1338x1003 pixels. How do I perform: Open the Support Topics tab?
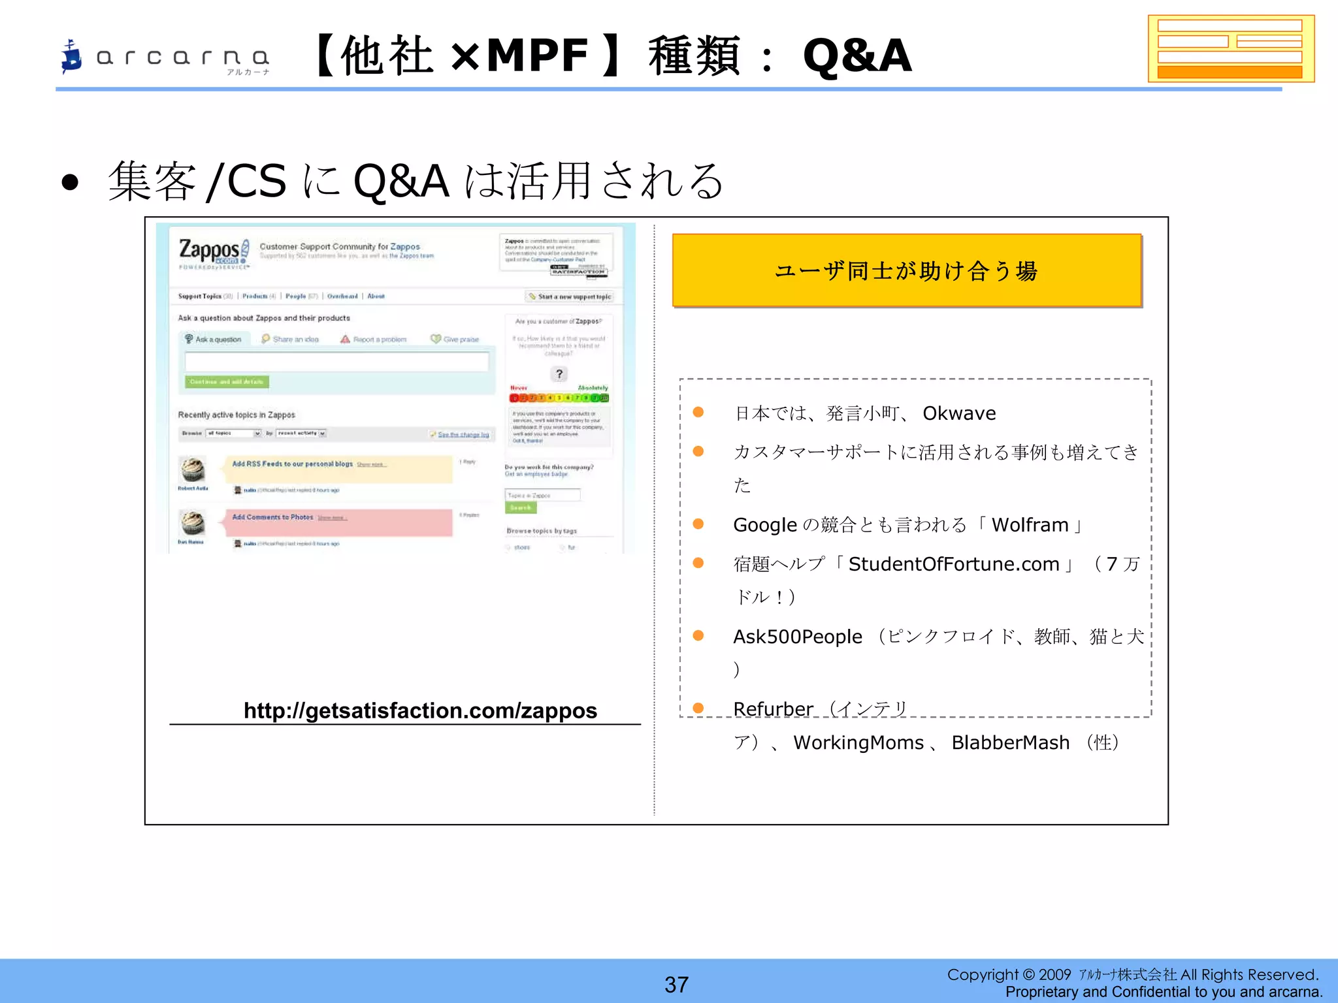(205, 296)
